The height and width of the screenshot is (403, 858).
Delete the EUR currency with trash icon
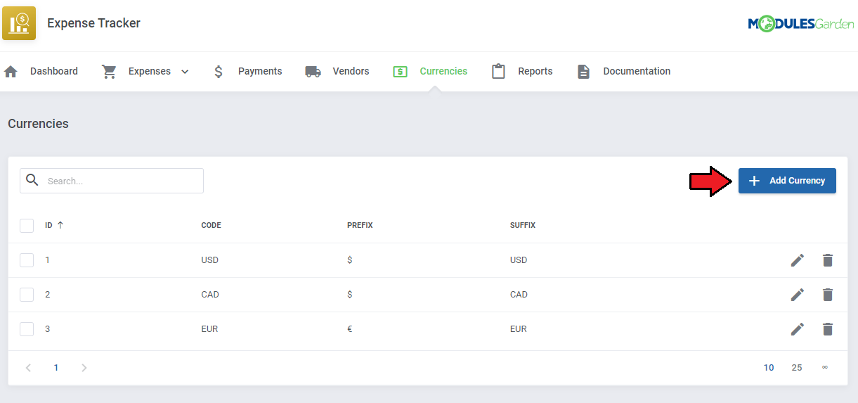click(x=828, y=329)
